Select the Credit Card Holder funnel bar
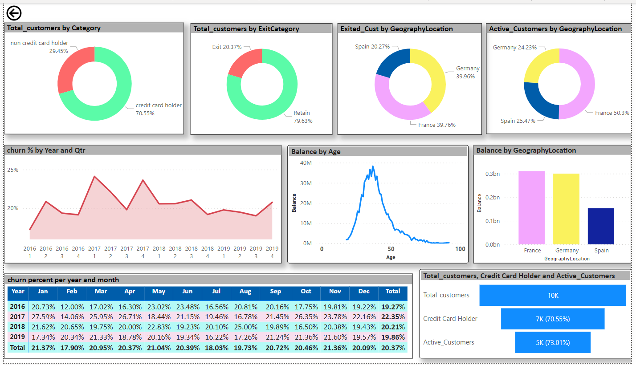This screenshot has width=636, height=365. pyautogui.click(x=553, y=319)
